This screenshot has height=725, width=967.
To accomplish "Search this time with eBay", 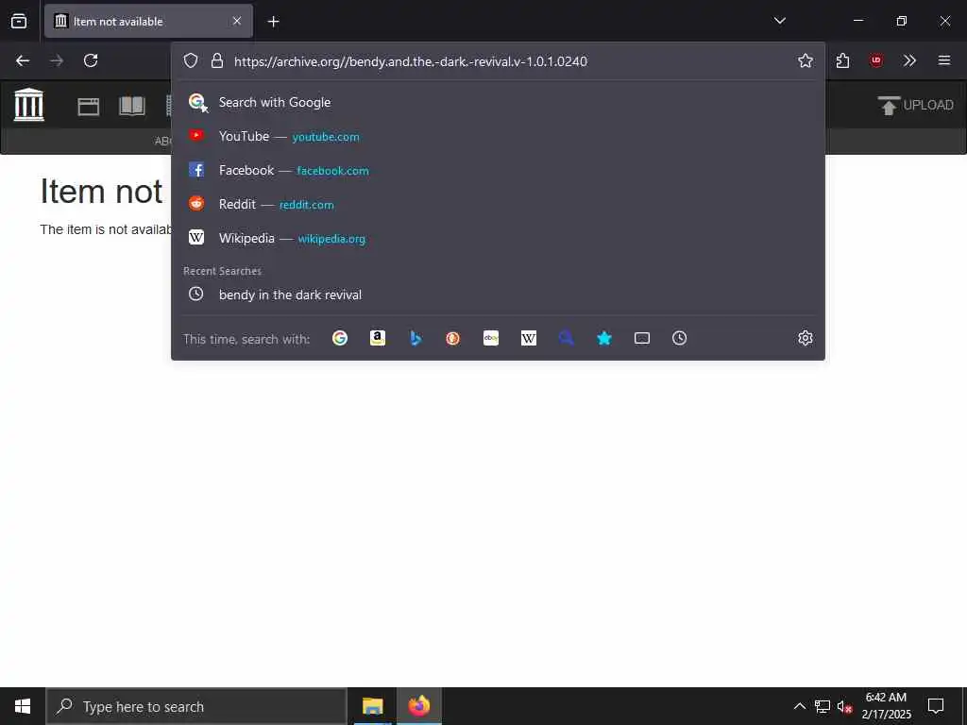I will (491, 338).
